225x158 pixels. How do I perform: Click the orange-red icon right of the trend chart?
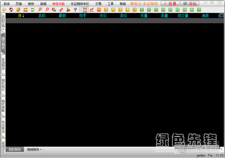click(x=99, y=10)
